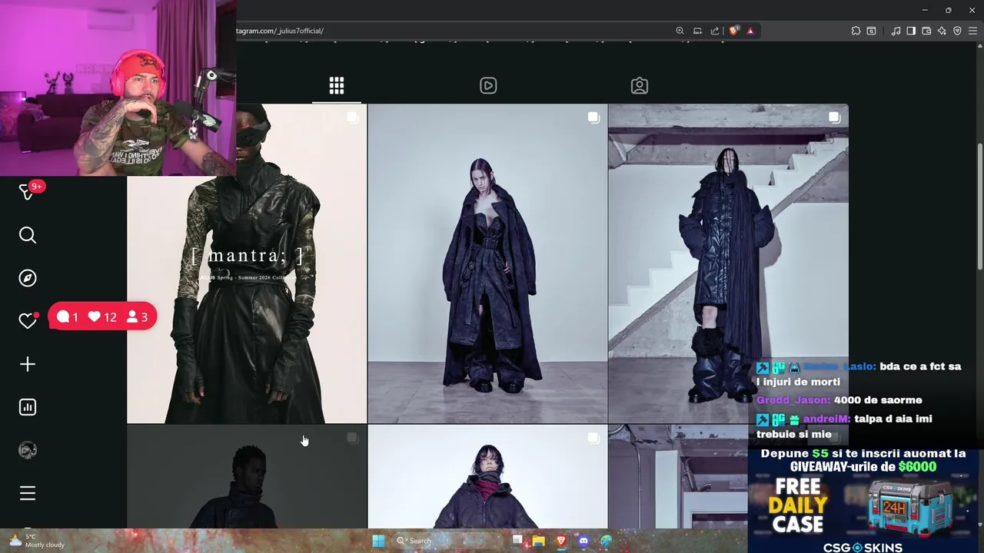This screenshot has height=553, width=984.
Task: Open Discord from the taskbar
Action: 583,541
